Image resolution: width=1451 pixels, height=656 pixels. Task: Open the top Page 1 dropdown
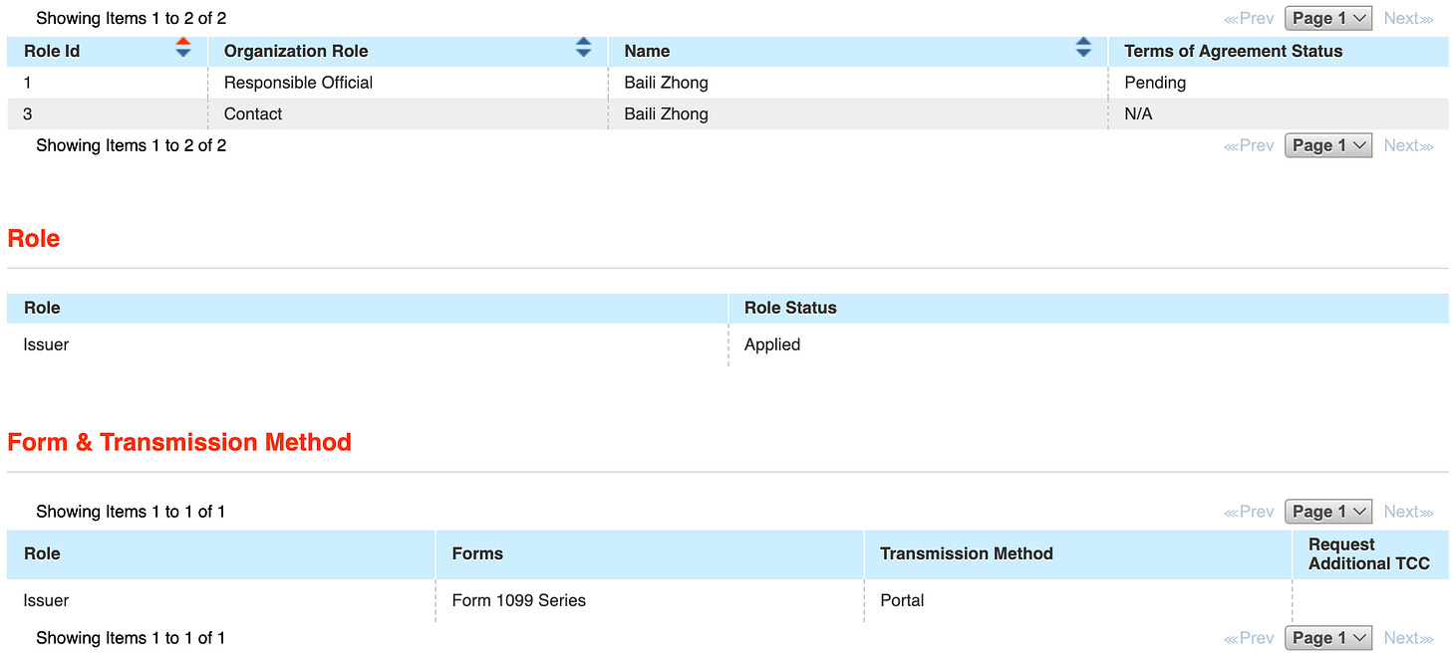click(x=1327, y=17)
